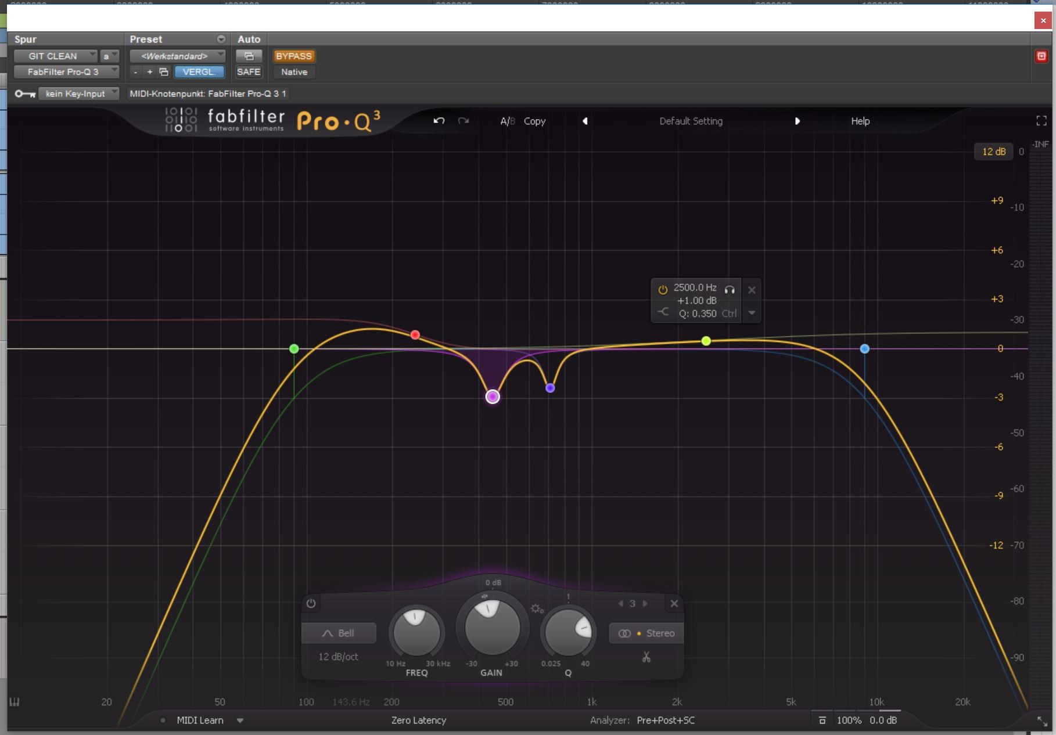Toggle band power button in control panel
Viewport: 1056px width, 735px height.
pos(311,604)
